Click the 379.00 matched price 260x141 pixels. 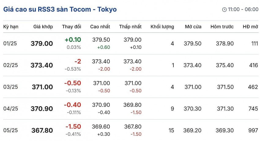click(42, 44)
